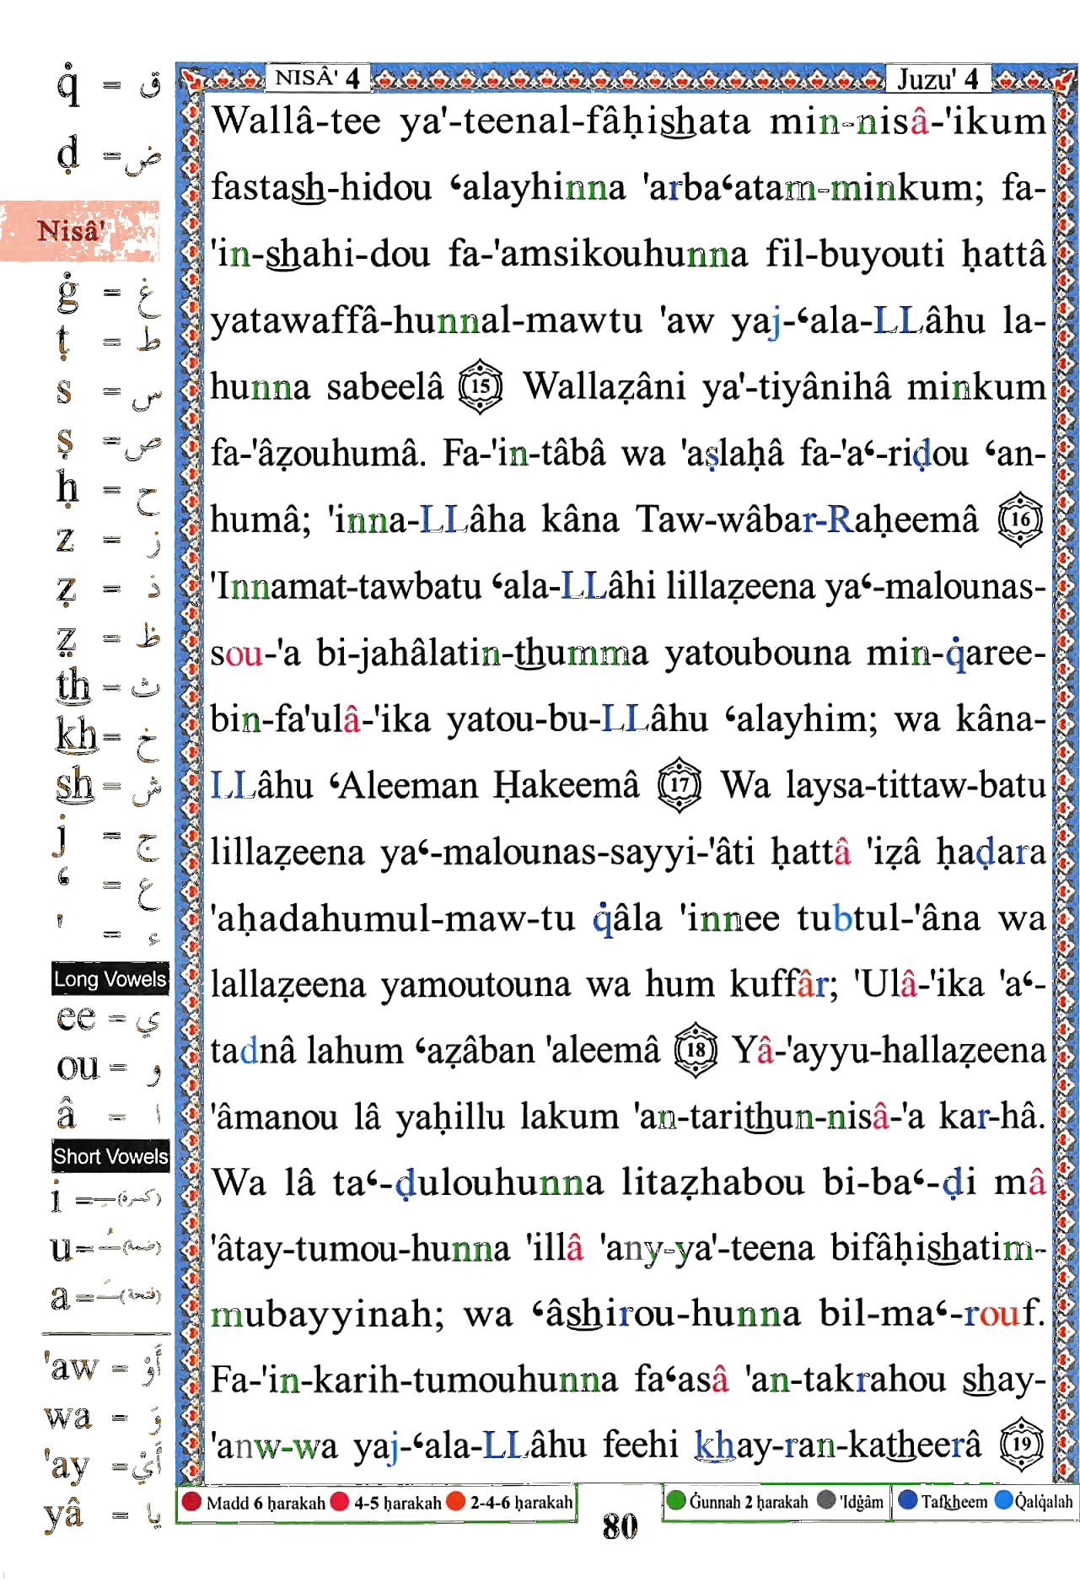
Task: Click the verse 16 end marker
Action: (1020, 519)
